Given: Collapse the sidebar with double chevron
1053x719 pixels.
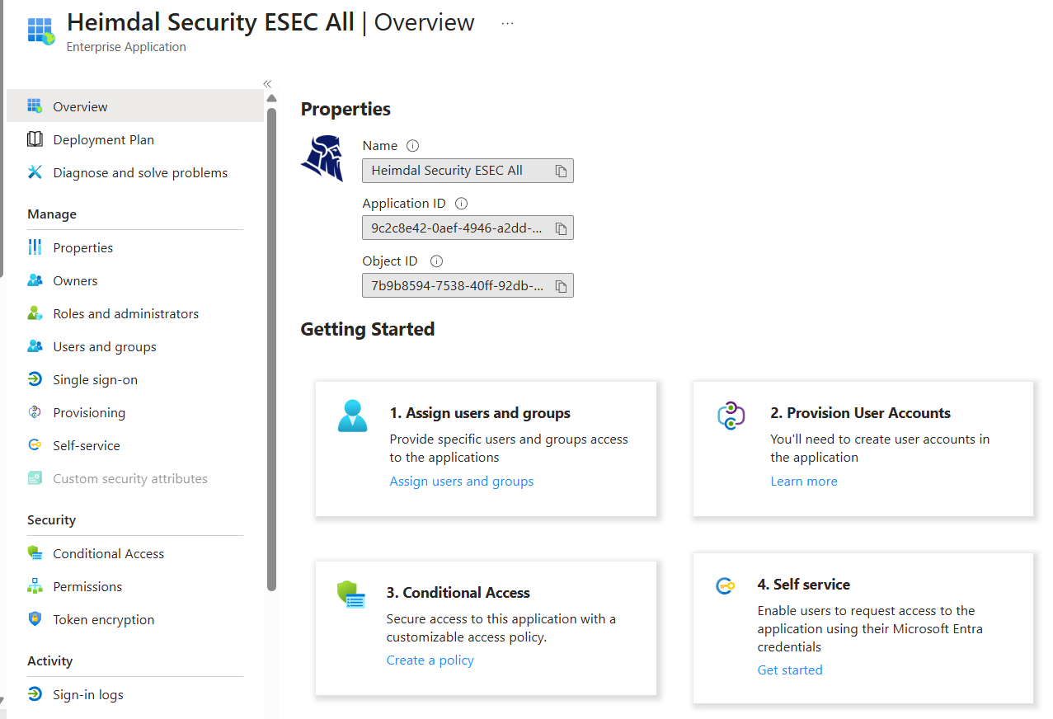Looking at the screenshot, I should point(267,84).
